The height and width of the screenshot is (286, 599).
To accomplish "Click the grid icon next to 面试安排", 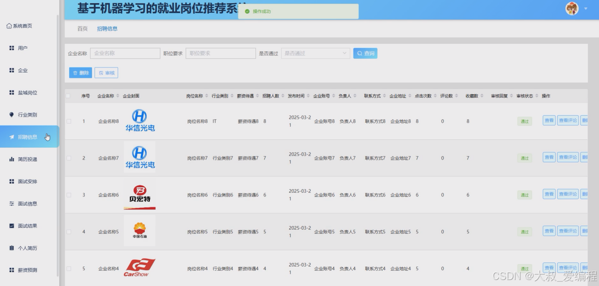I will point(12,181).
